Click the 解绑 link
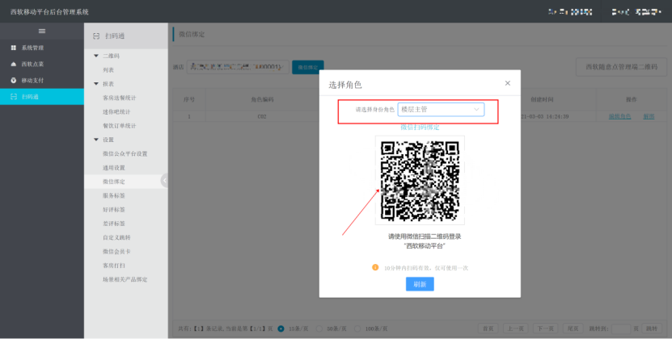Viewport: 672px width, 339px height. [649, 116]
